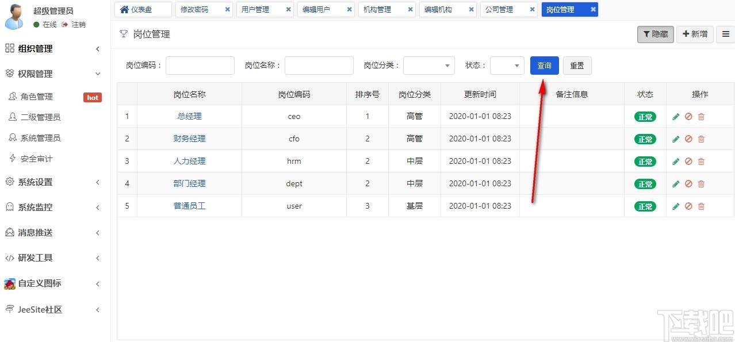Open the 总经理 post name link
735x342 pixels.
point(190,116)
